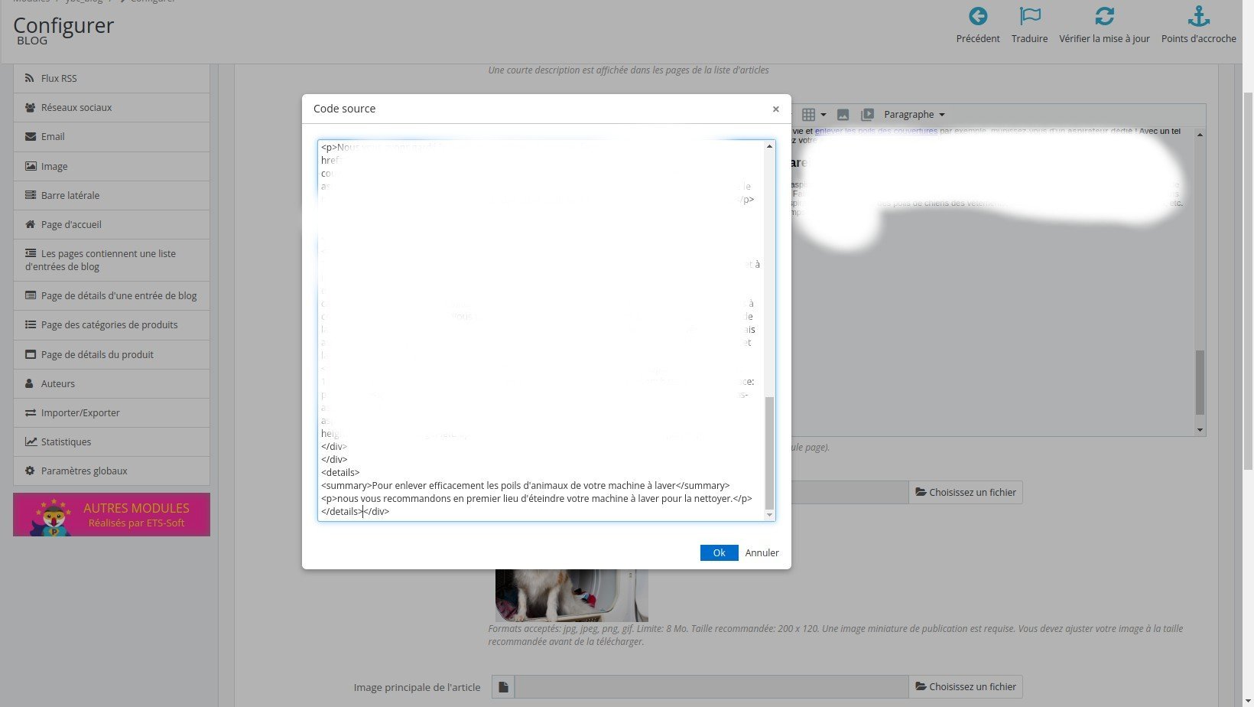
Task: Expand the Paragraphe format dropdown
Action: coord(915,115)
